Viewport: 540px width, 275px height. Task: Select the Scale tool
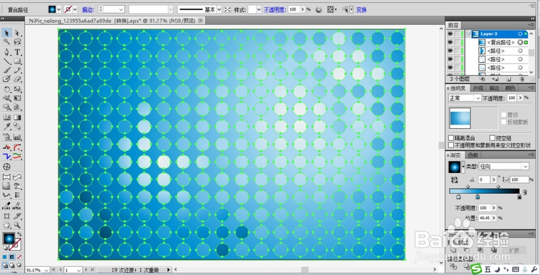point(17,90)
